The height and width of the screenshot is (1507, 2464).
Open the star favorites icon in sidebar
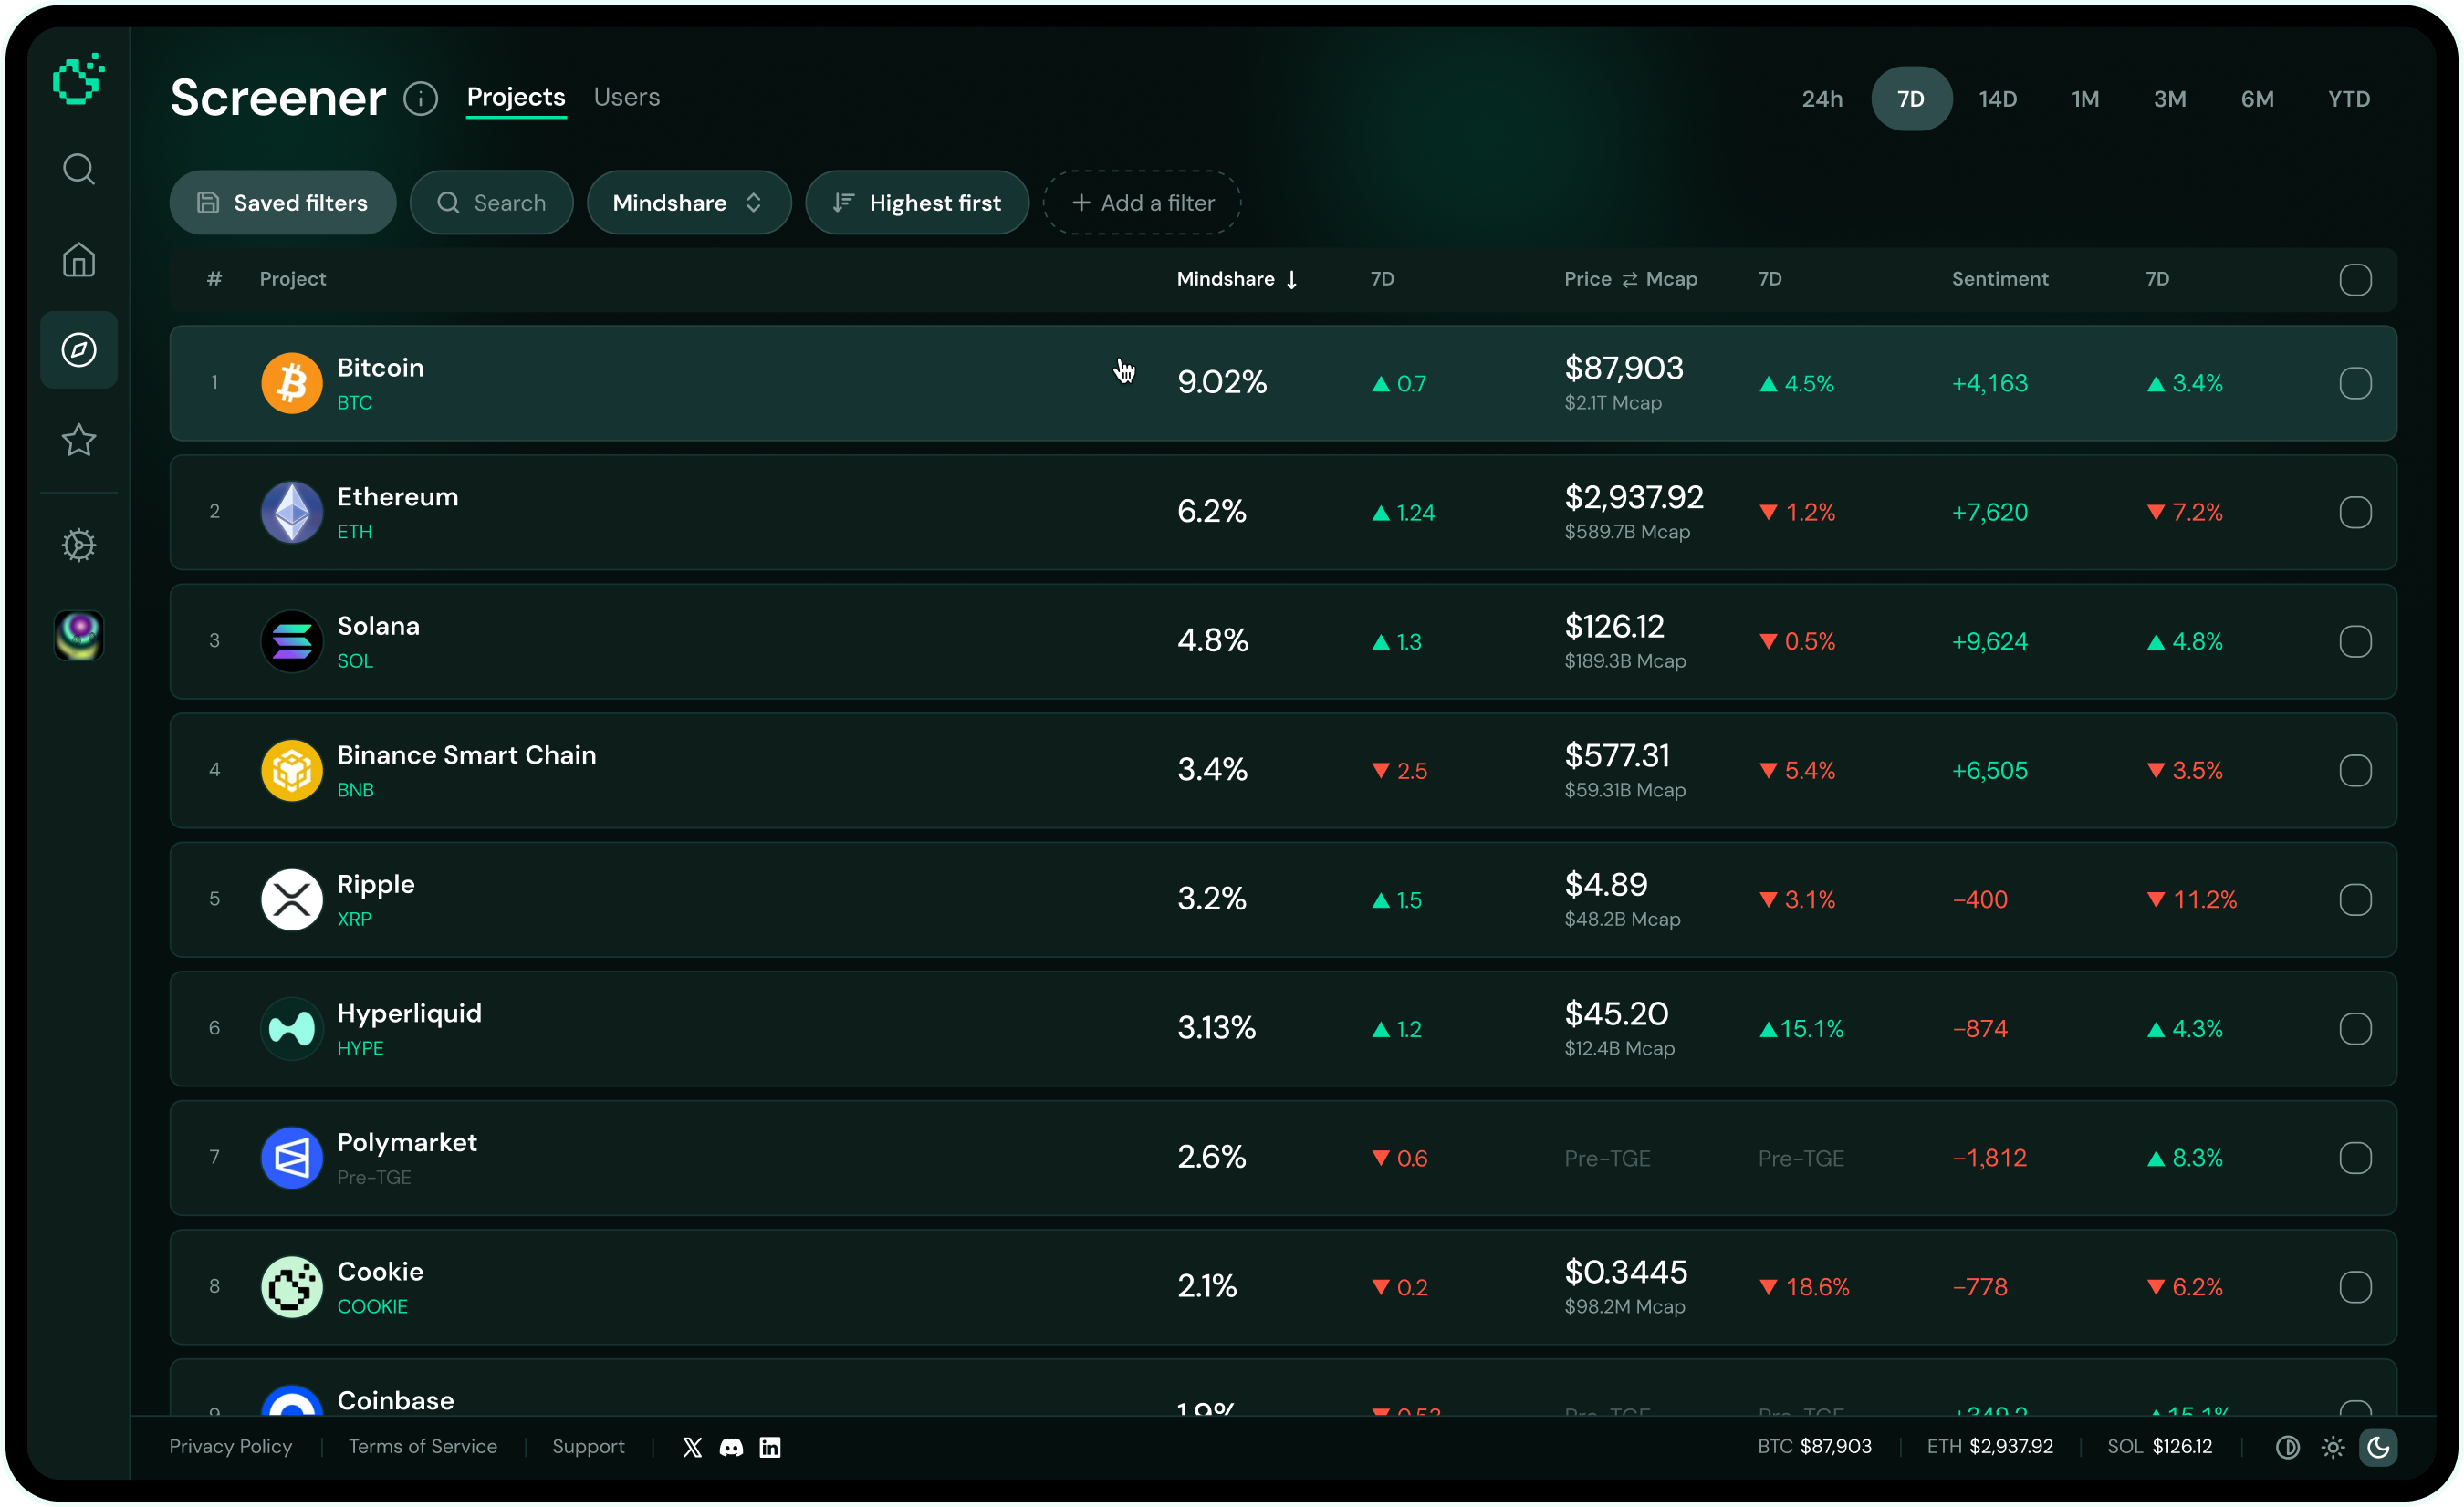point(79,440)
